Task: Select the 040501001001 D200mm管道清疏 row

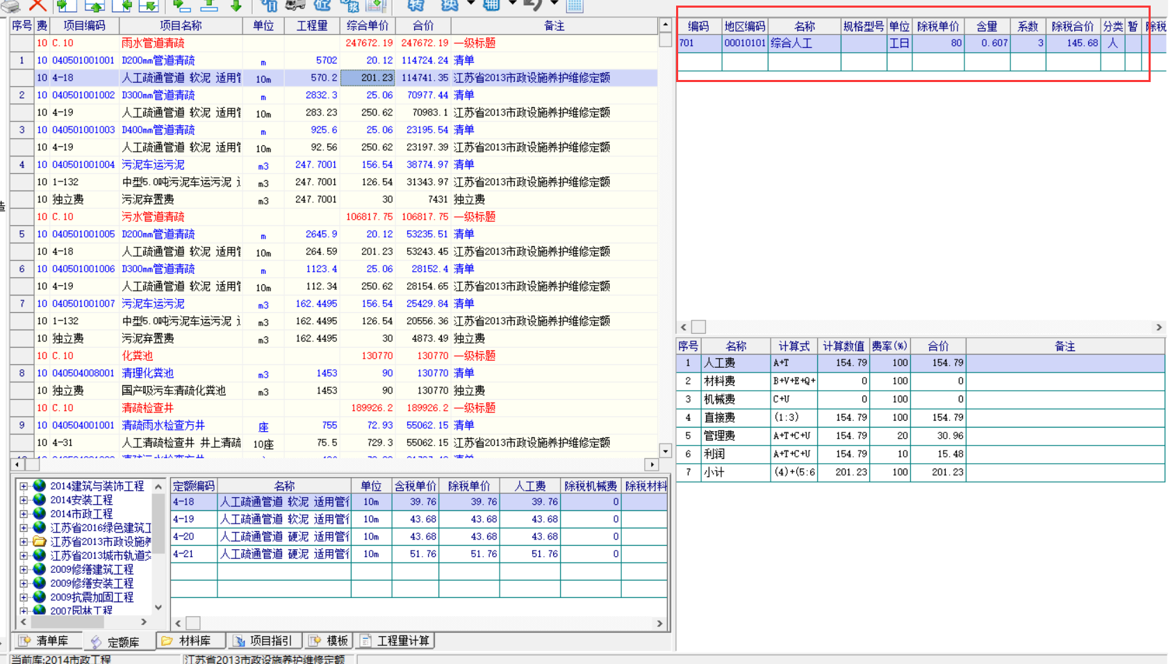Action: (334, 60)
